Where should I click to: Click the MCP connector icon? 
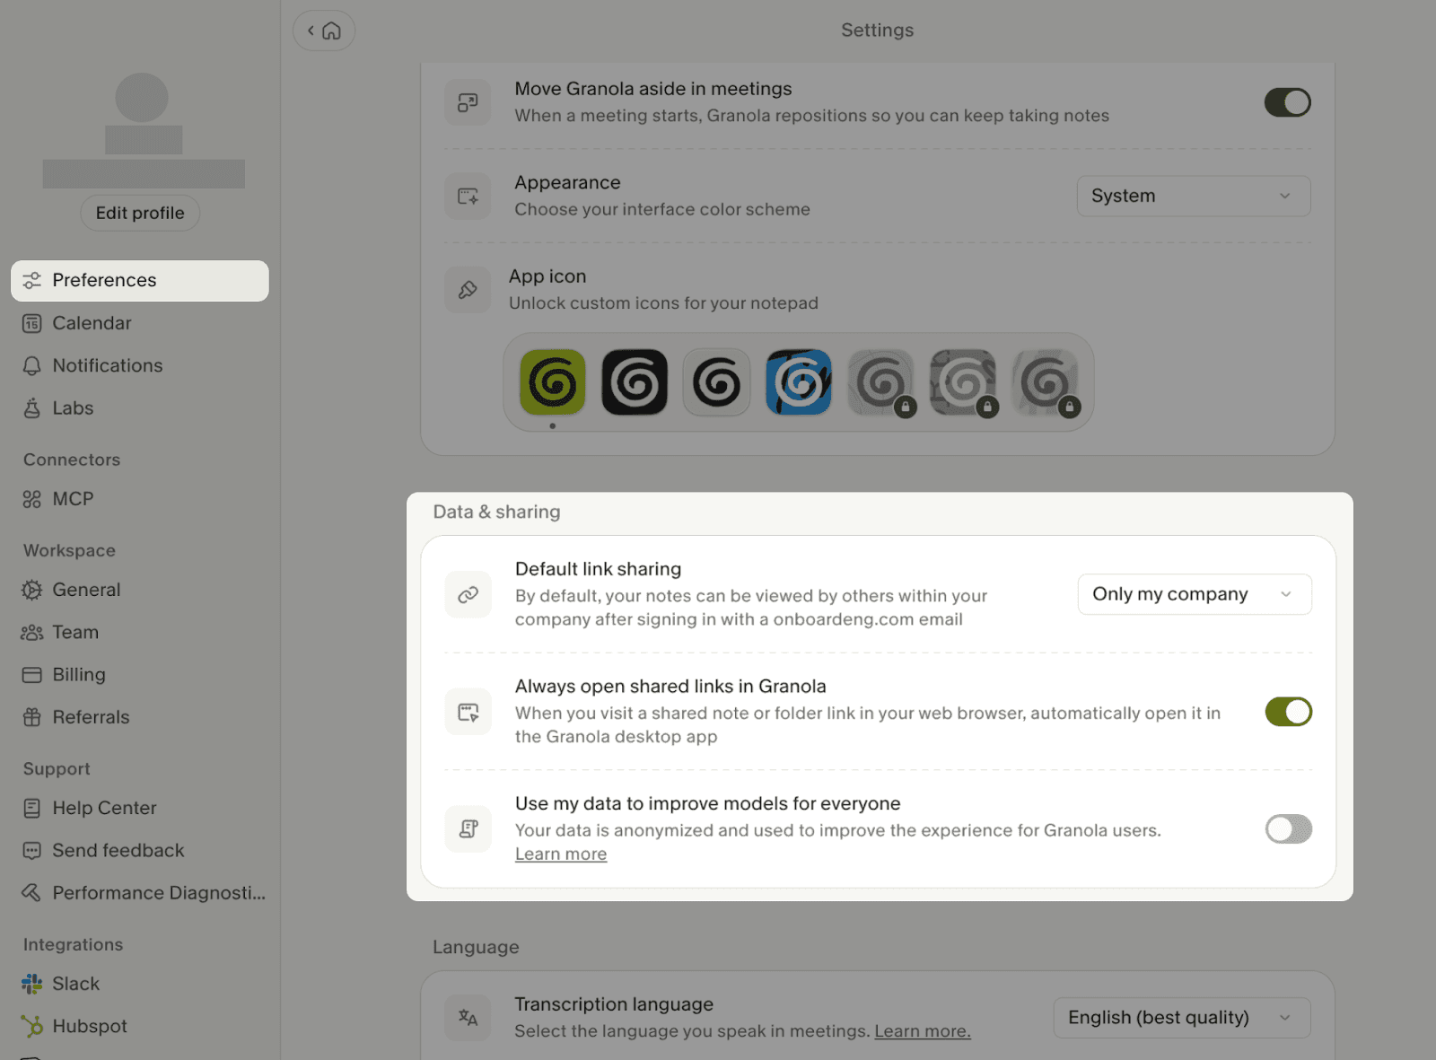pyautogui.click(x=31, y=499)
